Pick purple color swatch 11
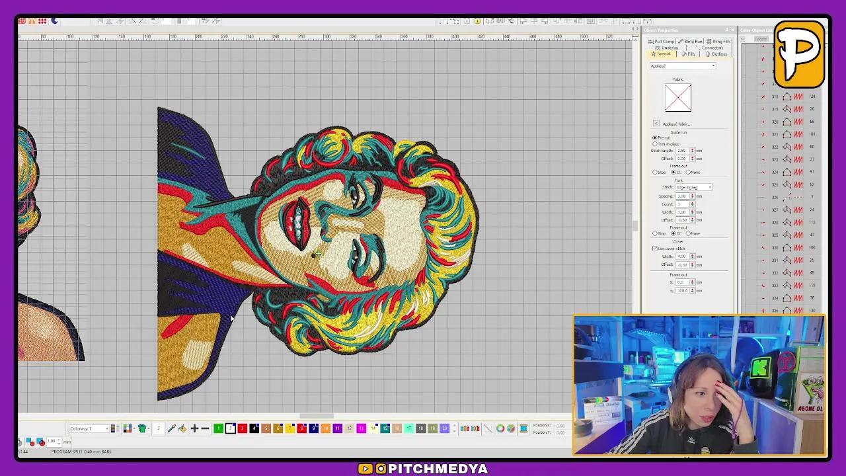846x476 pixels. [337, 428]
